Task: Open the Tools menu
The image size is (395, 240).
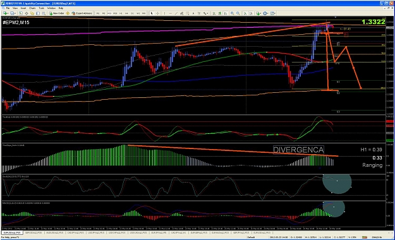Action: click(41, 8)
